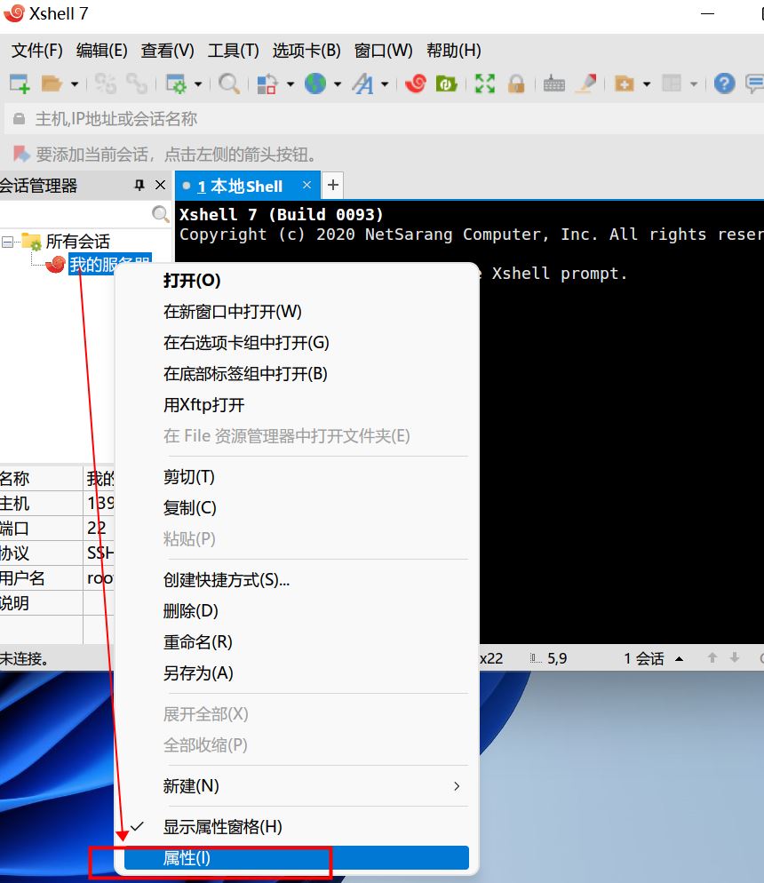The height and width of the screenshot is (883, 764).
Task: Expand the layout panes dropdown arrow
Action: coord(694,84)
